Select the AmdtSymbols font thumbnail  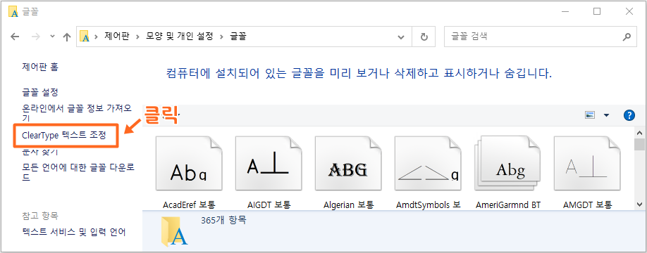(428, 164)
